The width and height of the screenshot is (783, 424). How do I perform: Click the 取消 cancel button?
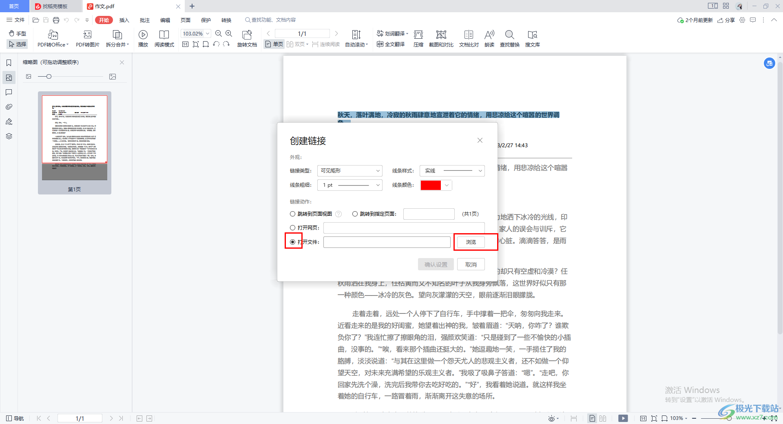pyautogui.click(x=471, y=265)
